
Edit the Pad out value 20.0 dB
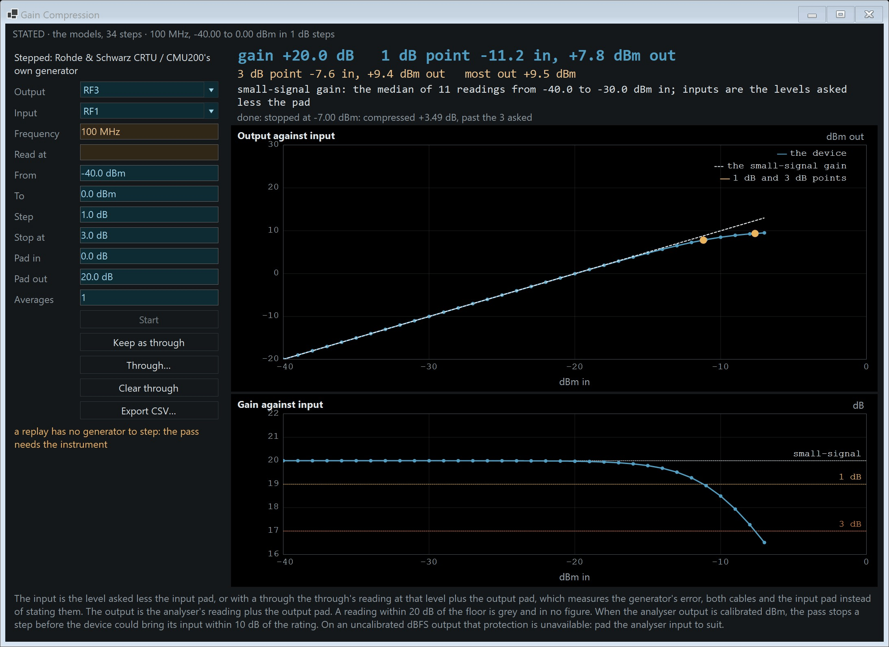(149, 277)
